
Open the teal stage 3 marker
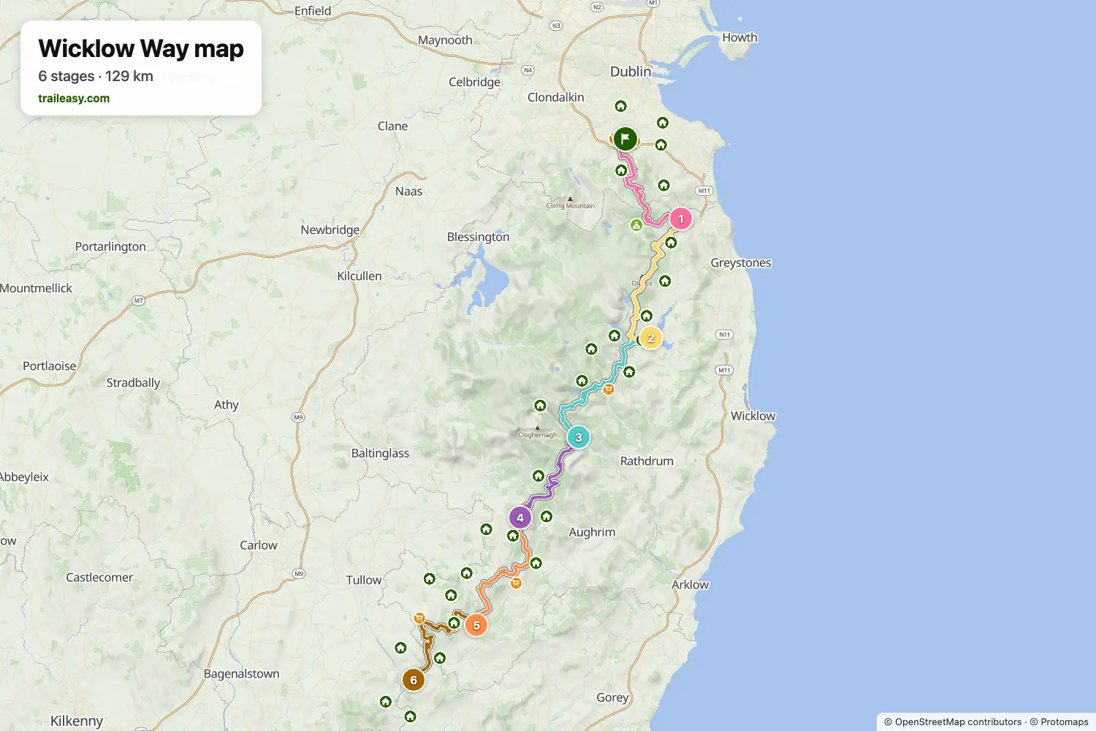pyautogui.click(x=579, y=437)
